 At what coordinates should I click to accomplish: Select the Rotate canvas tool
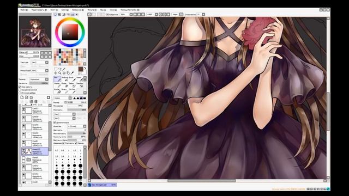64,73
